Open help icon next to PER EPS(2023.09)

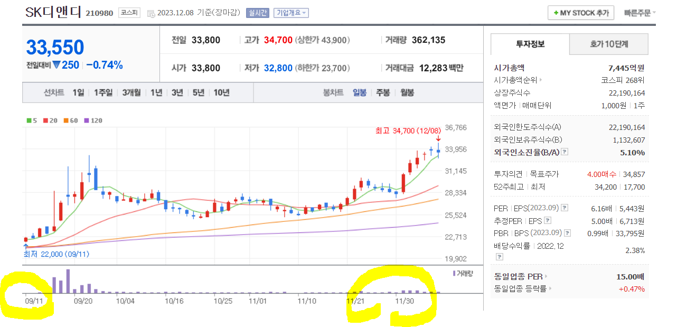(565, 208)
